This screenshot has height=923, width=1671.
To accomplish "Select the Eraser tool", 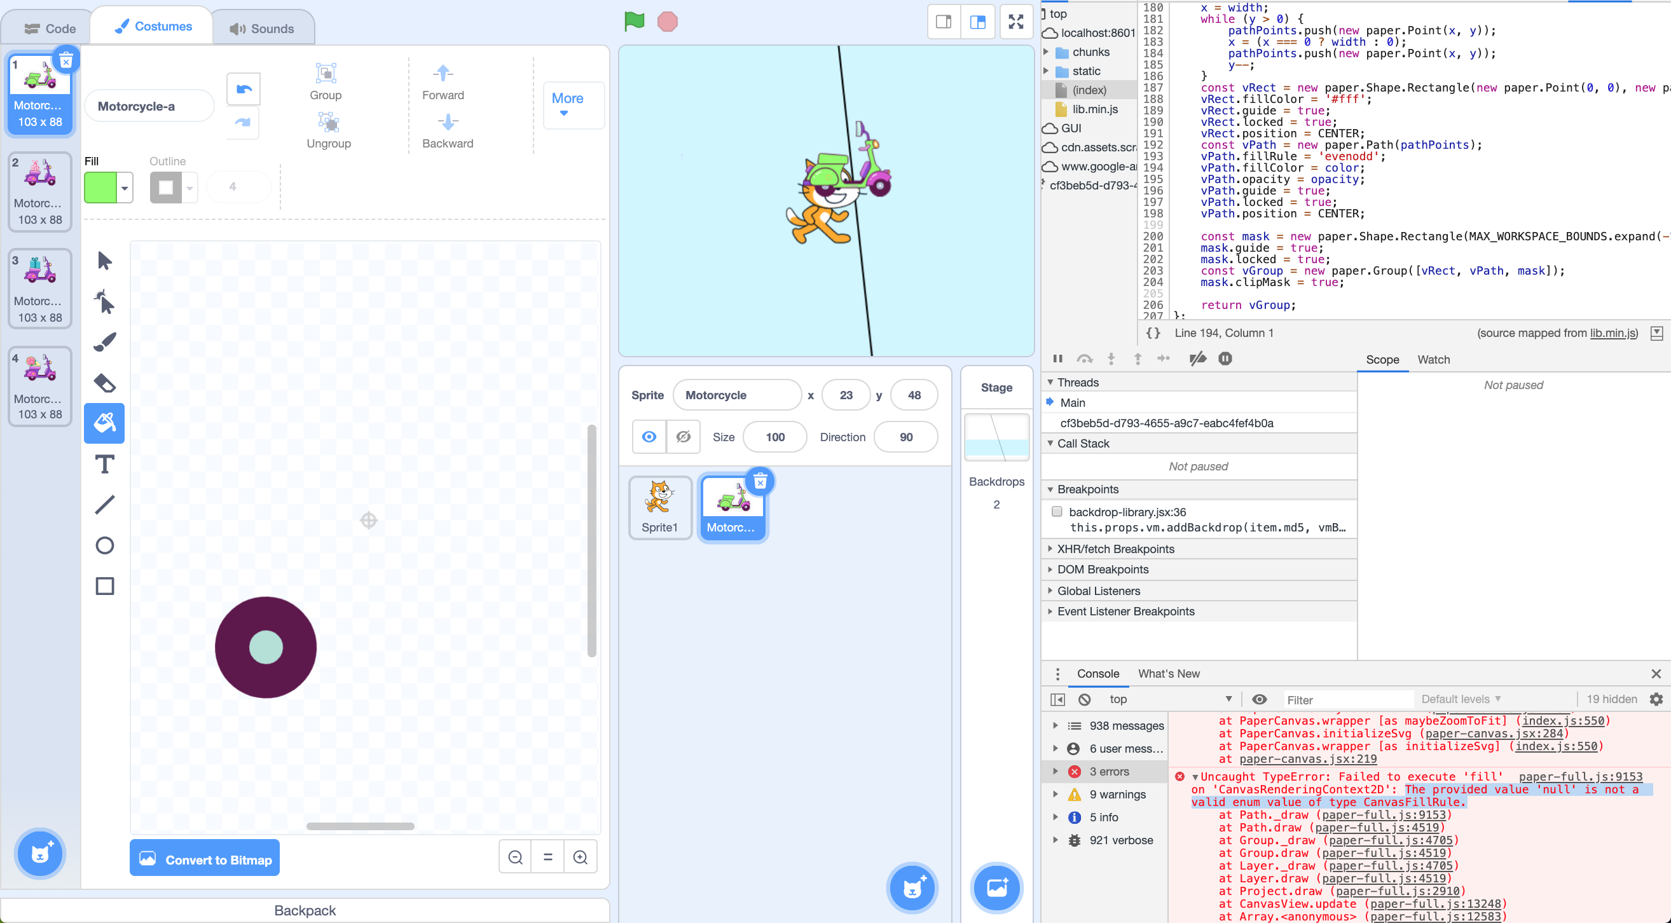I will (x=104, y=383).
